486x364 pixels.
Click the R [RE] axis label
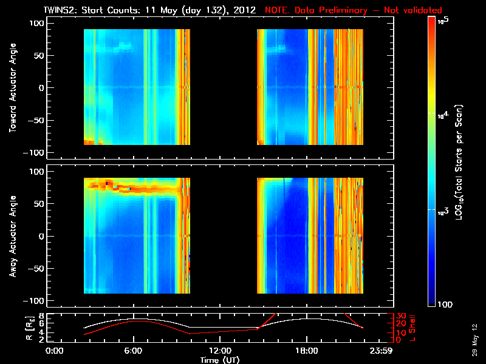point(29,328)
